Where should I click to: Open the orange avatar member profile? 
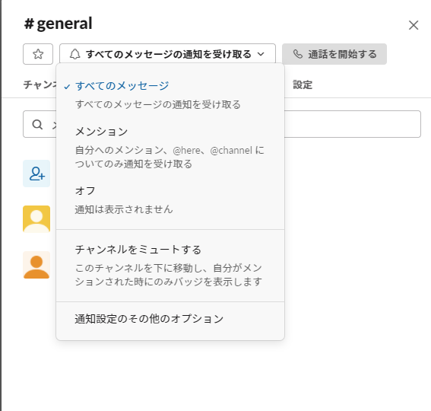(36, 265)
